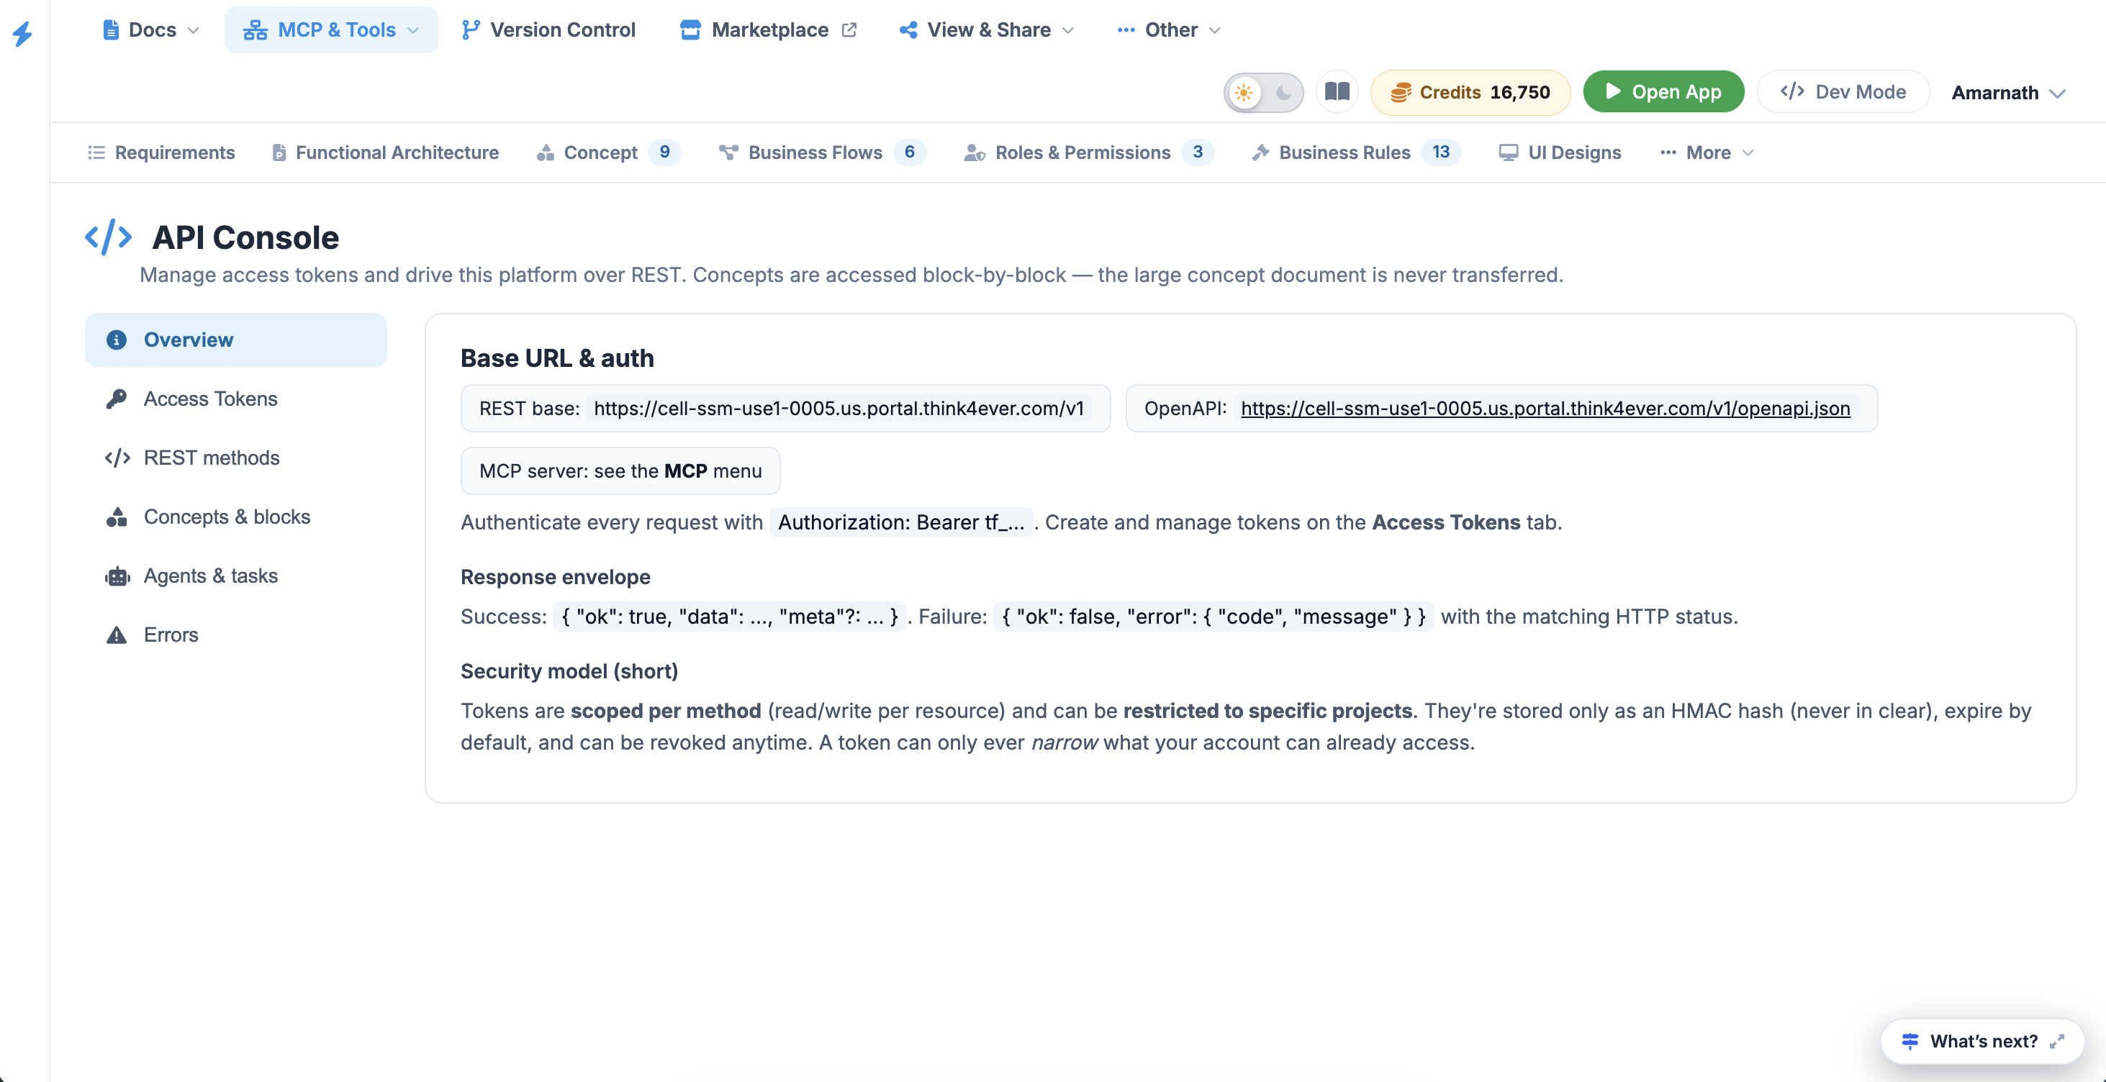This screenshot has width=2106, height=1082.
Task: Expand the What's next panel arrows icon
Action: pos(2056,1041)
